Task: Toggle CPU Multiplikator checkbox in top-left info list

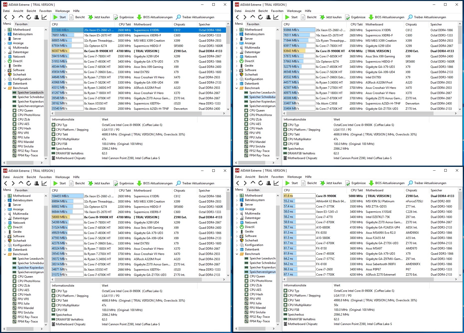Action: click(53, 139)
